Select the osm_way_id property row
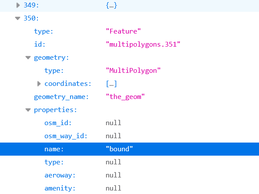The height and width of the screenshot is (194, 259). (130, 136)
